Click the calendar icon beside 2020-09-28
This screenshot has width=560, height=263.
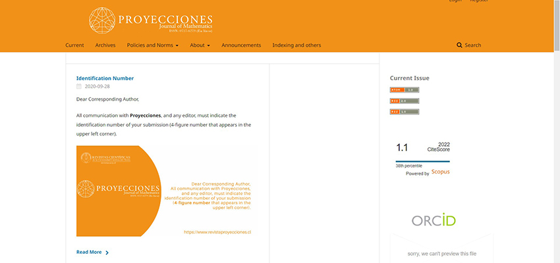79,86
